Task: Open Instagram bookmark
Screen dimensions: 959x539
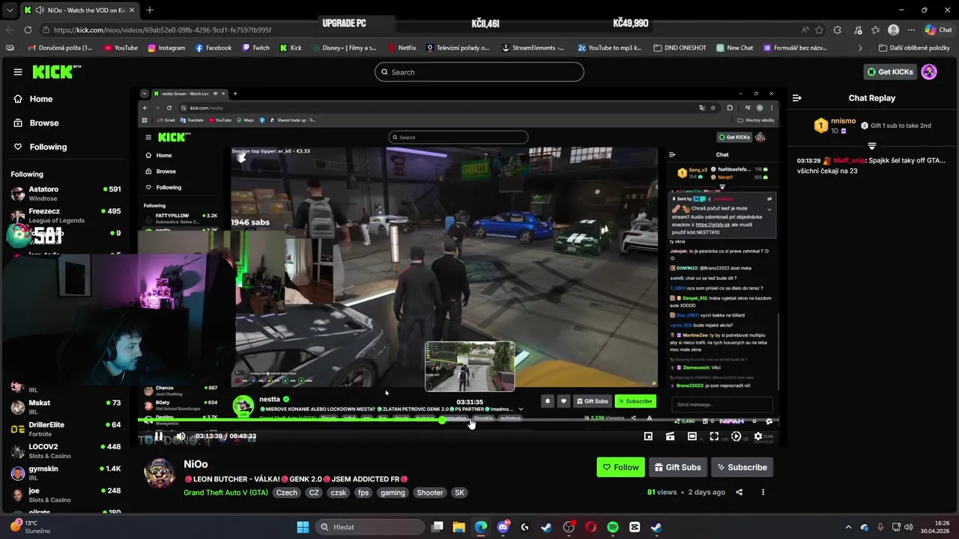Action: click(166, 48)
